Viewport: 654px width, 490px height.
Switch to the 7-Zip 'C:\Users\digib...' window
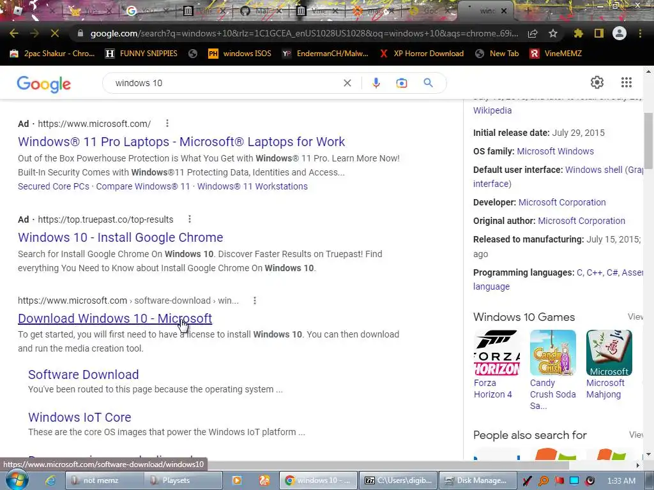pos(398,480)
